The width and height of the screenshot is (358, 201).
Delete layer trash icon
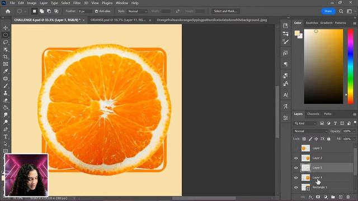point(348,197)
